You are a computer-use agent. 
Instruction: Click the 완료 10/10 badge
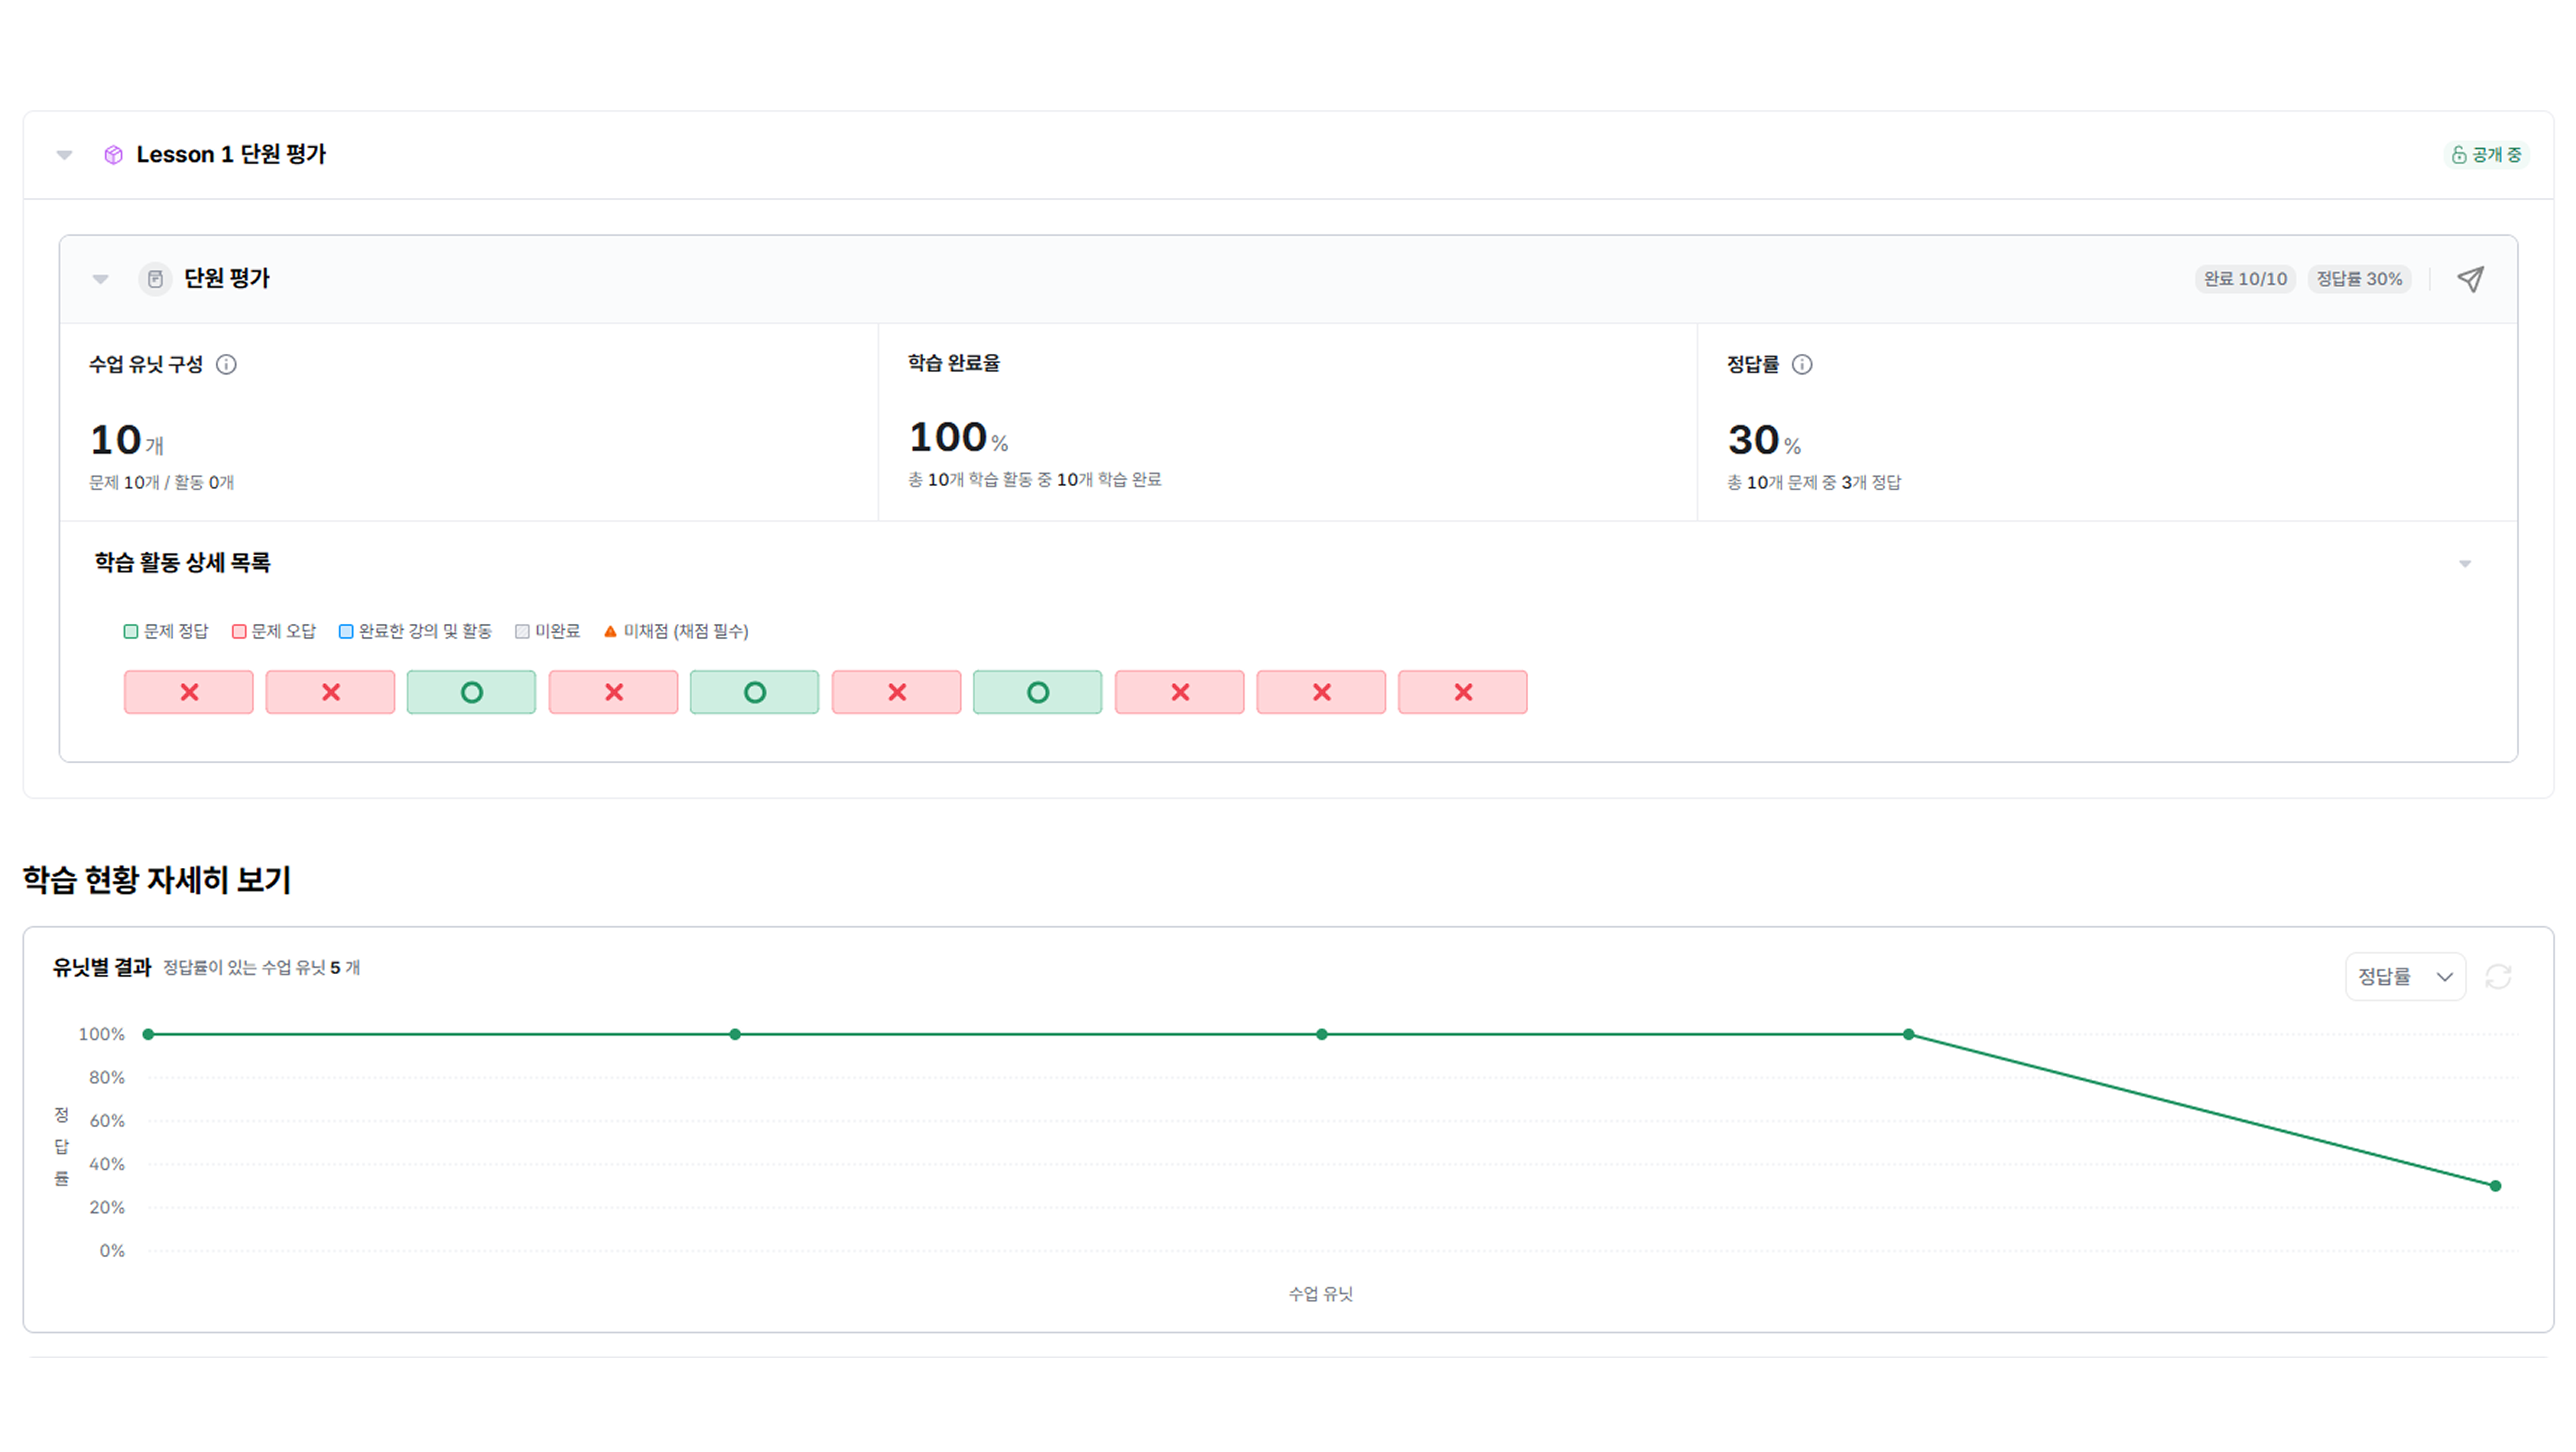(2245, 279)
